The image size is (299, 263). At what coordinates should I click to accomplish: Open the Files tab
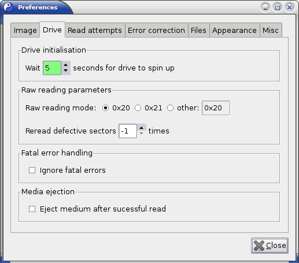[x=198, y=30]
